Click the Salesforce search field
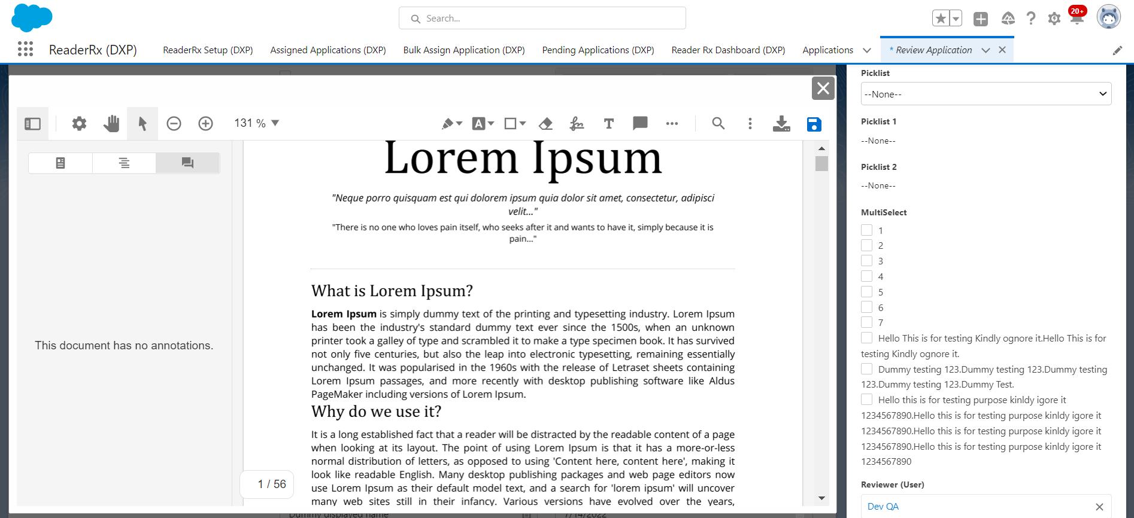 point(542,19)
